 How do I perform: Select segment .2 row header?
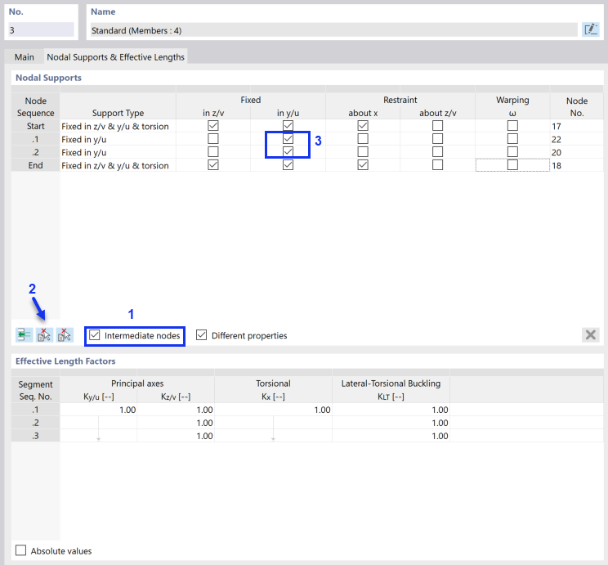tap(36, 423)
